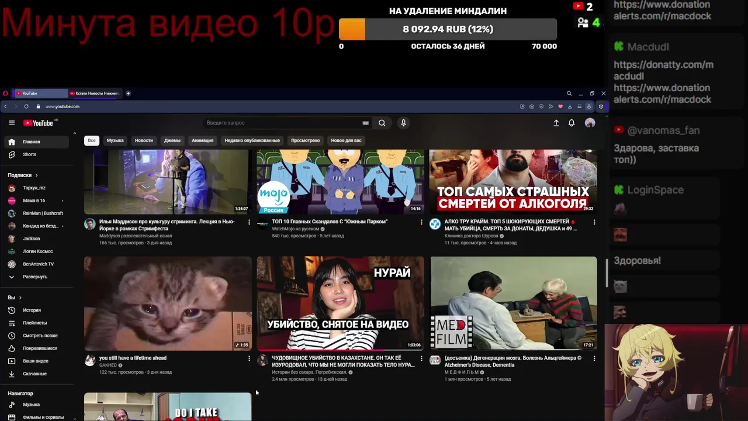Open the account avatar menu
This screenshot has height=421, width=748.
(590, 123)
